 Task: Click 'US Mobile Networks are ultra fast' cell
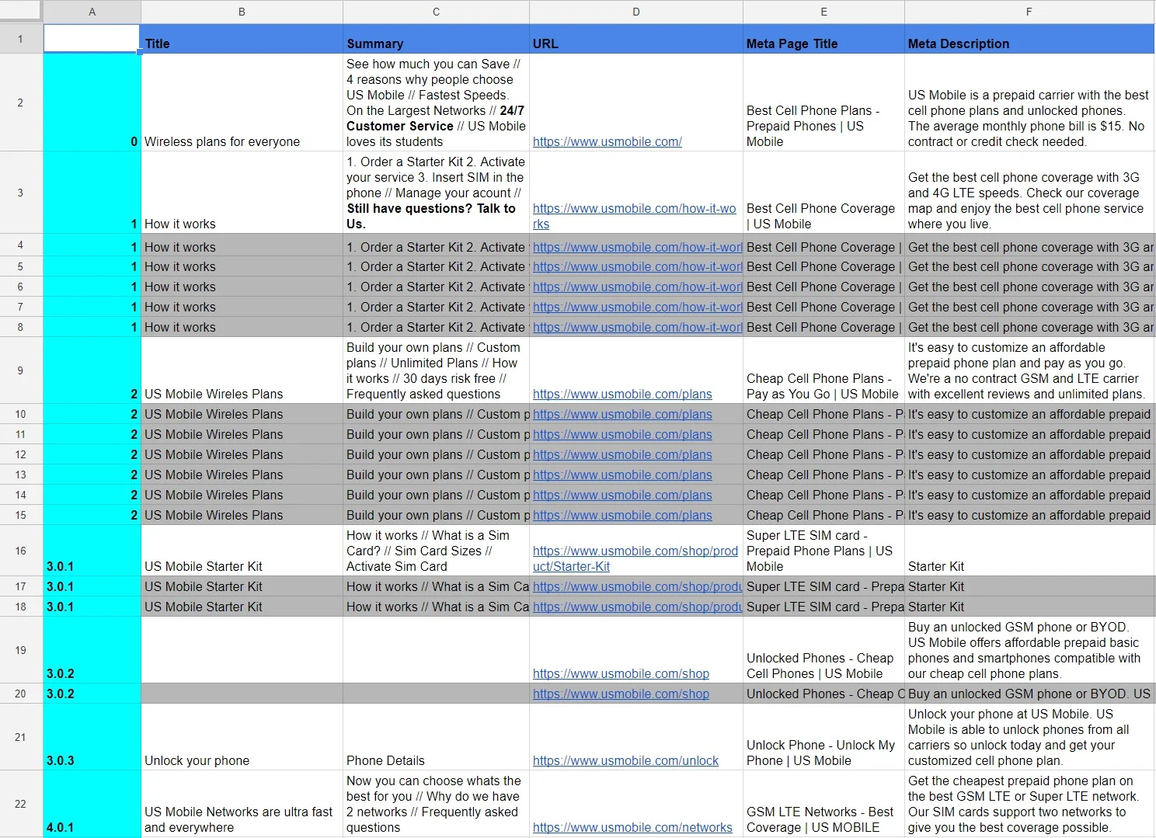[242, 804]
